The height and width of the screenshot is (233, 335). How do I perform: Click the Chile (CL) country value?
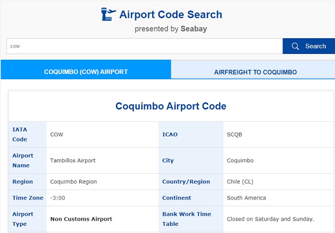click(240, 181)
